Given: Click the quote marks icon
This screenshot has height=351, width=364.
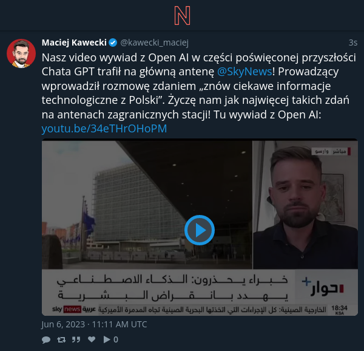Looking at the screenshot, I should tap(76, 339).
